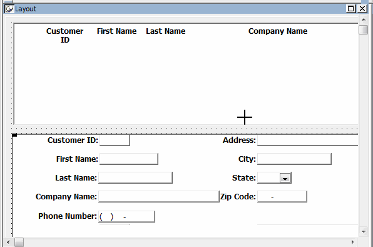Select the Last Name column header

[x=166, y=31]
